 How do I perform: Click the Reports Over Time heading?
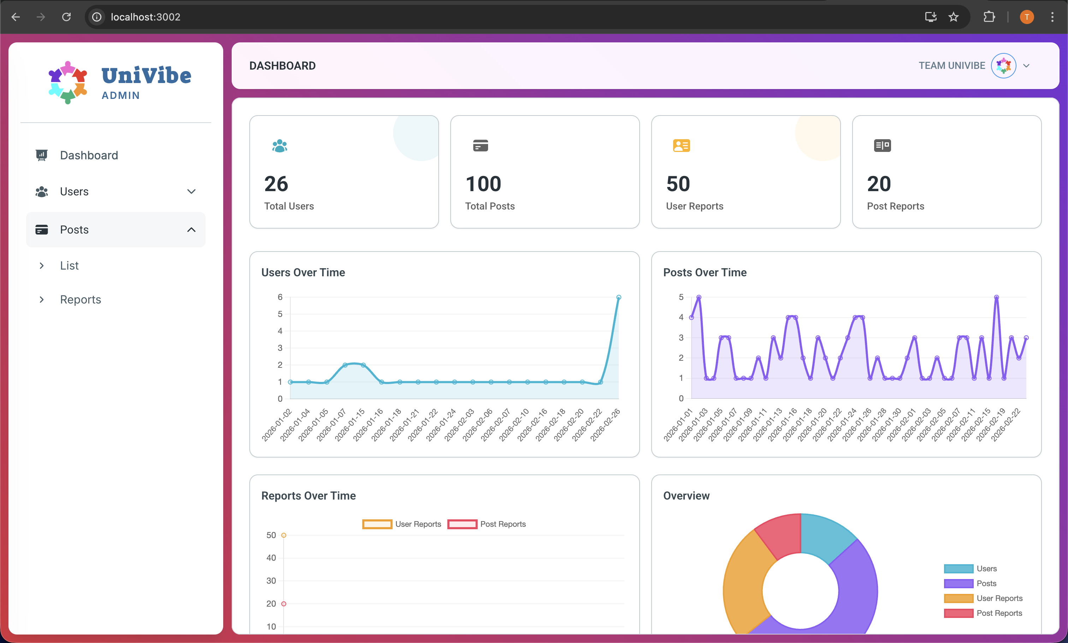[x=308, y=496]
